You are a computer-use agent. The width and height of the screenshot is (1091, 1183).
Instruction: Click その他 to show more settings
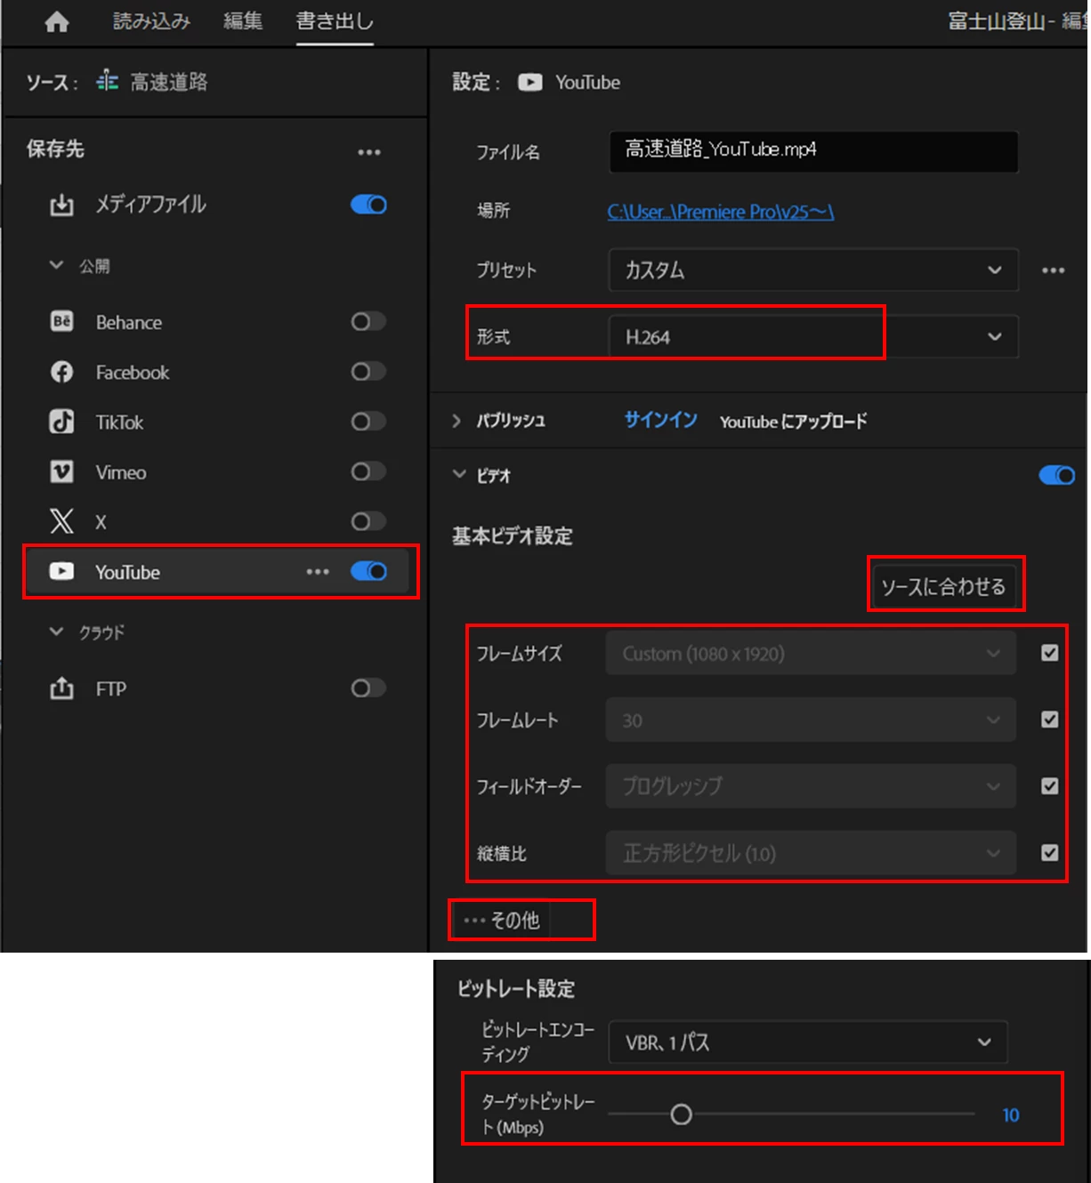pos(502,920)
